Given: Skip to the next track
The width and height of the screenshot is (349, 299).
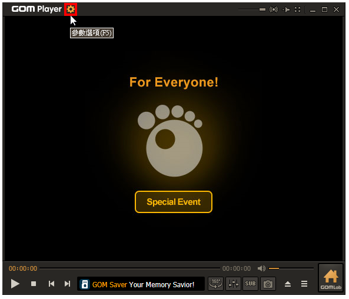Looking at the screenshot, I should [67, 284].
